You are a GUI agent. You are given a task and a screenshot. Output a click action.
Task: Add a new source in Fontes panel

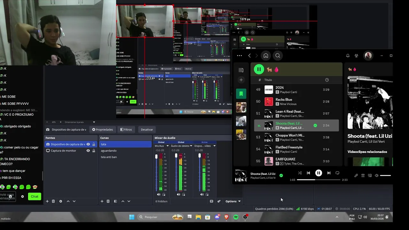47,201
